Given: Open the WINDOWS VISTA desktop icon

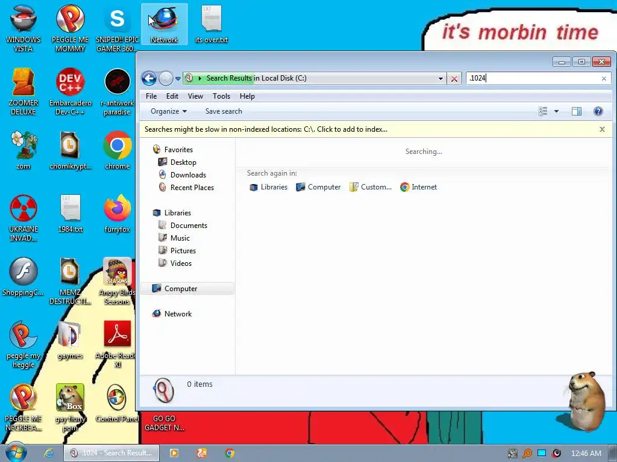Looking at the screenshot, I should (x=23, y=28).
